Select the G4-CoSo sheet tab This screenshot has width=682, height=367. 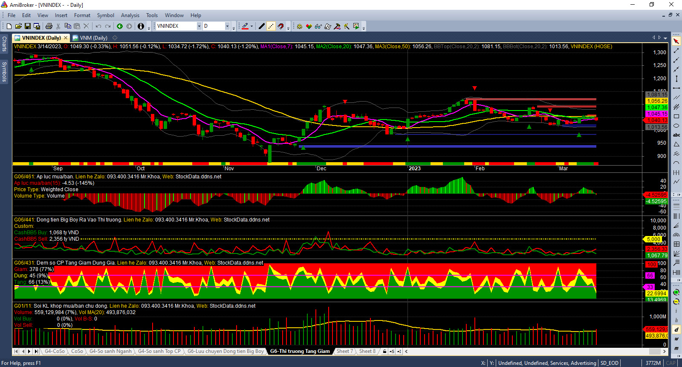pyautogui.click(x=55, y=351)
